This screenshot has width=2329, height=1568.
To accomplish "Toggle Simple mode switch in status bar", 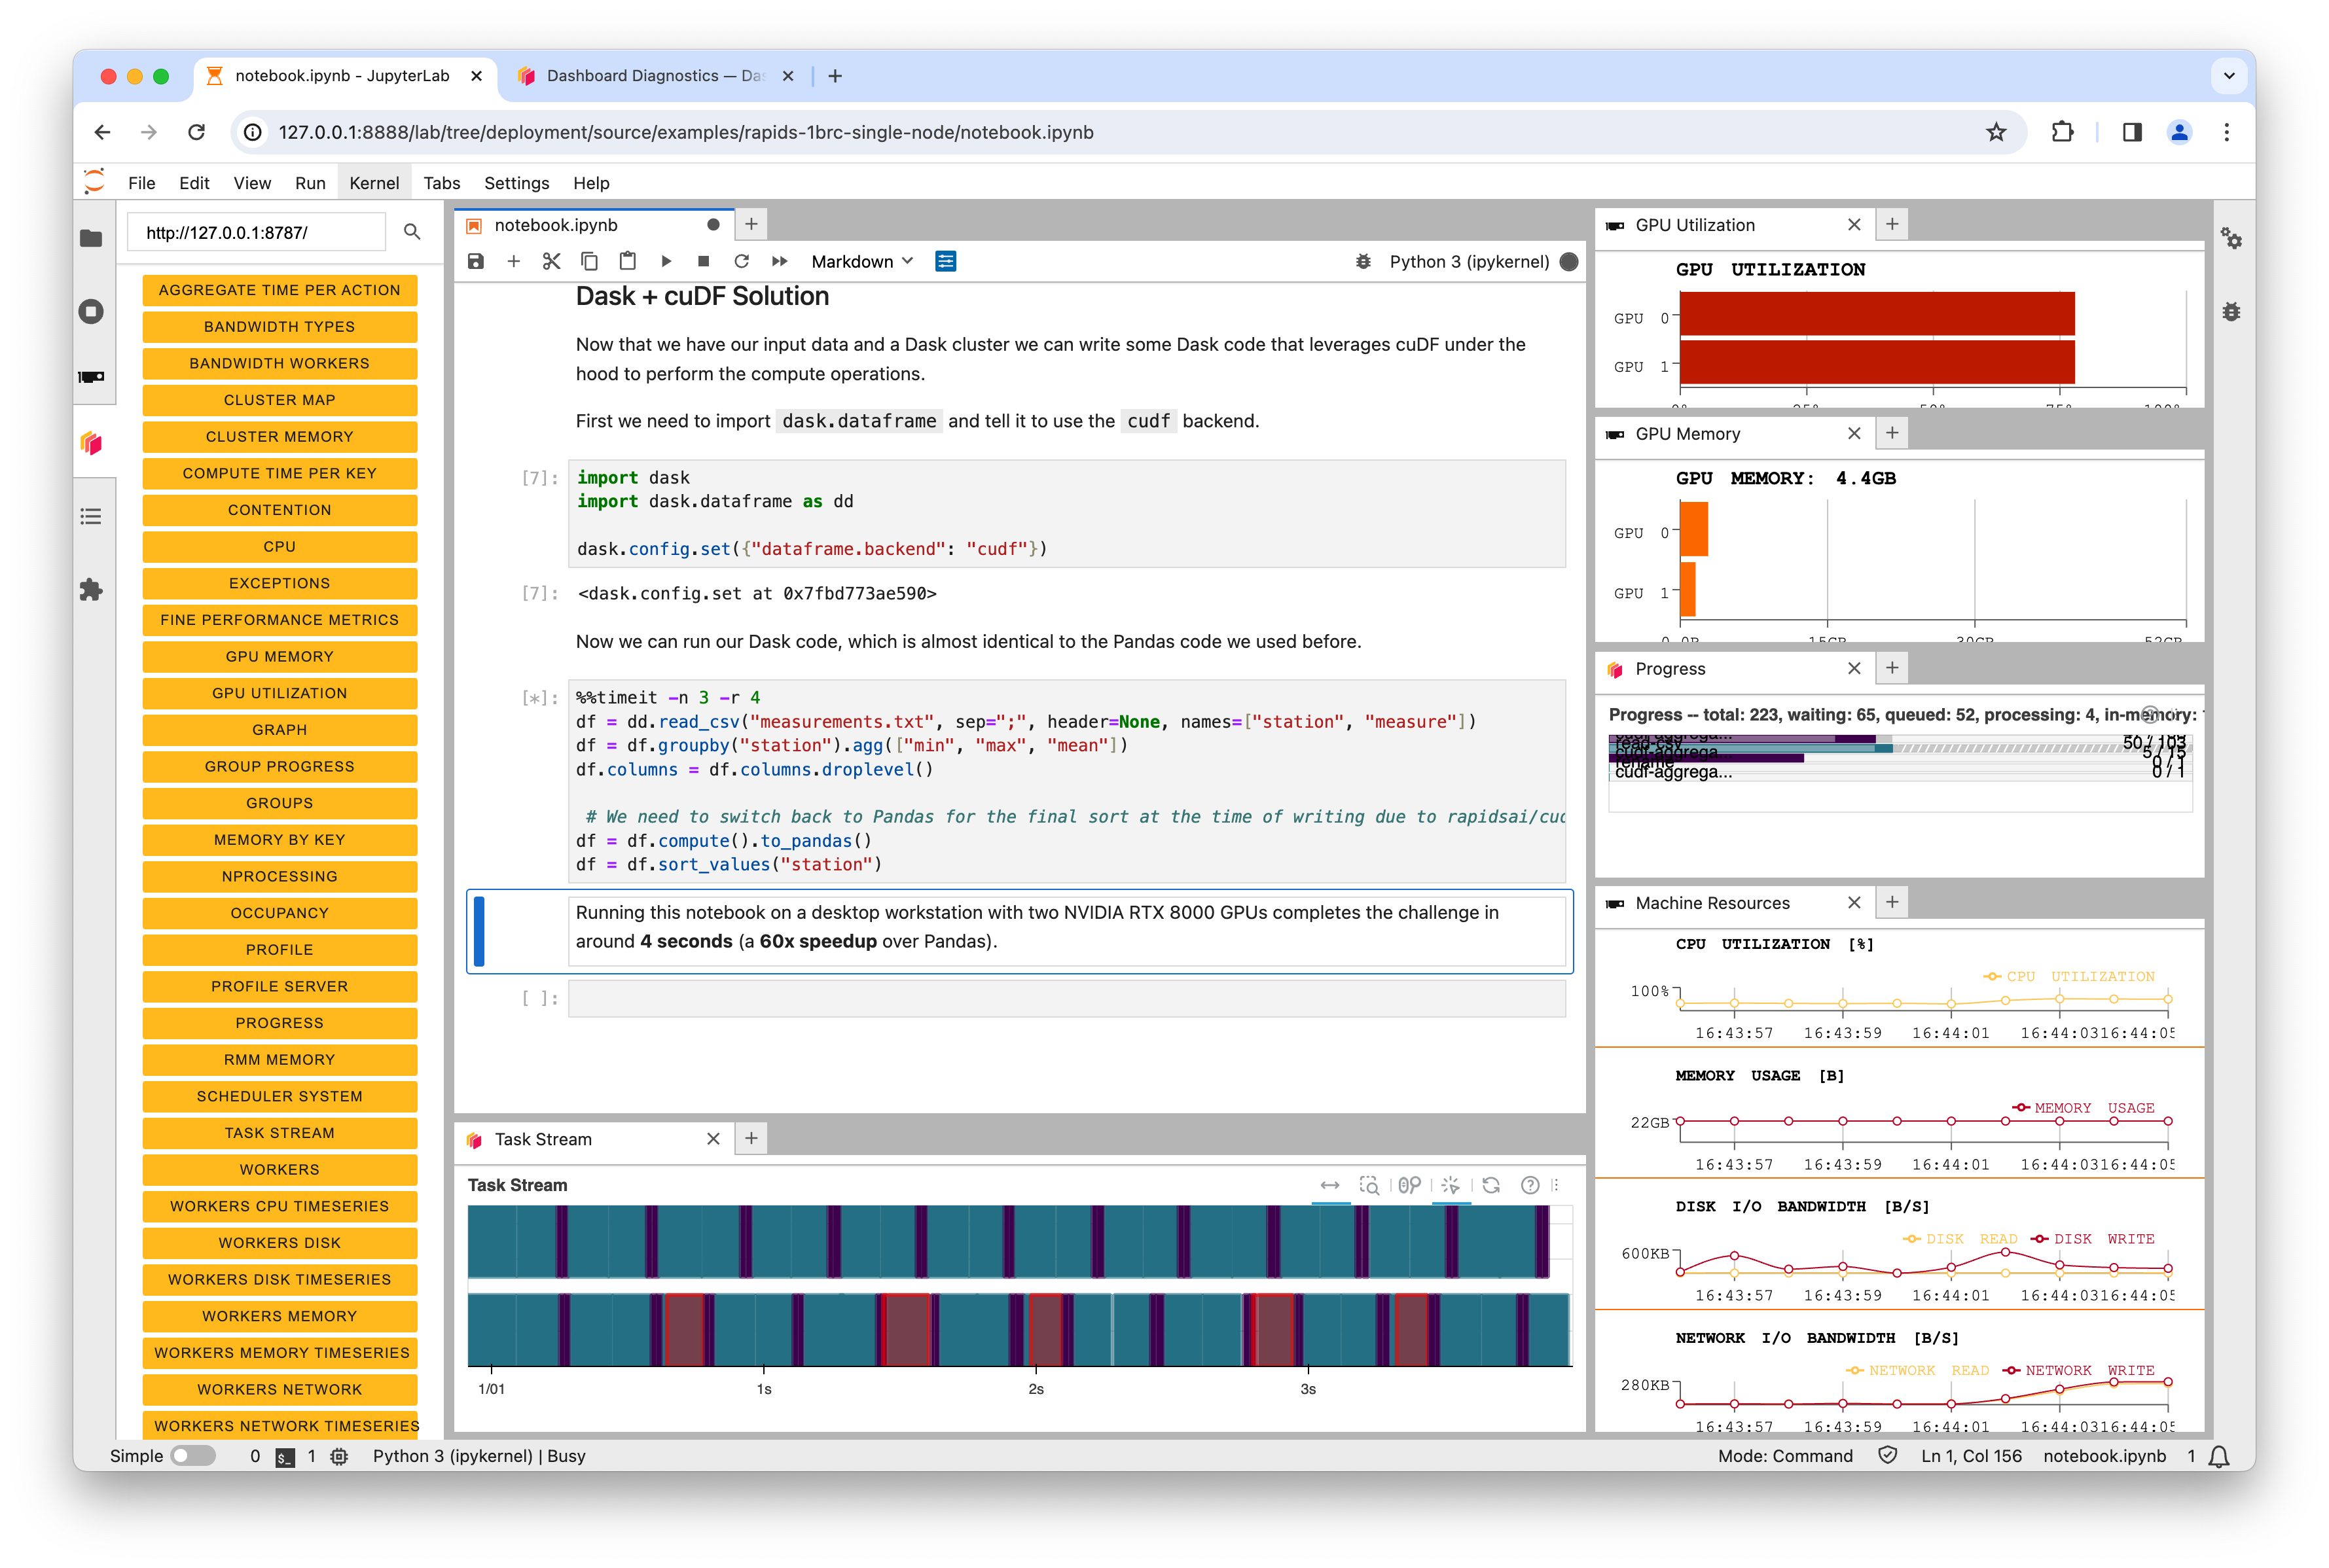I will [x=192, y=1456].
